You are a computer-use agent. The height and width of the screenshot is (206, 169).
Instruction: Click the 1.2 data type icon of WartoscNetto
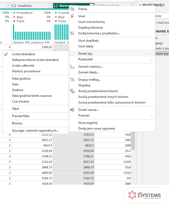(x=56, y=6)
